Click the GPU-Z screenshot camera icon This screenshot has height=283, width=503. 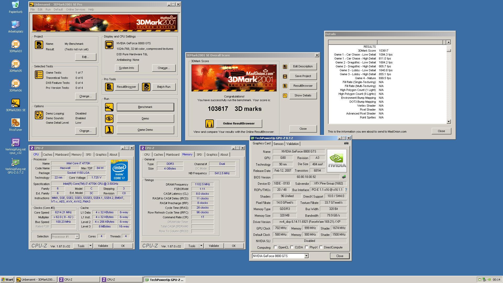(x=346, y=143)
